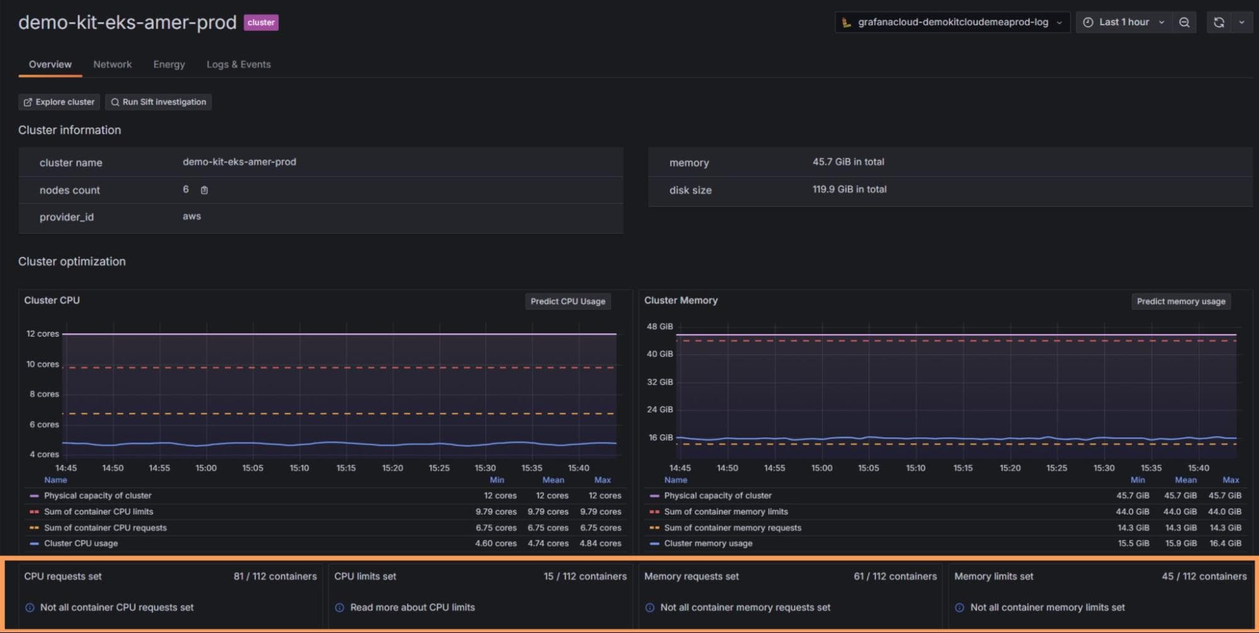Image resolution: width=1259 pixels, height=633 pixels.
Task: Toggle Cluster CPU usage series in legend
Action: [x=81, y=544]
